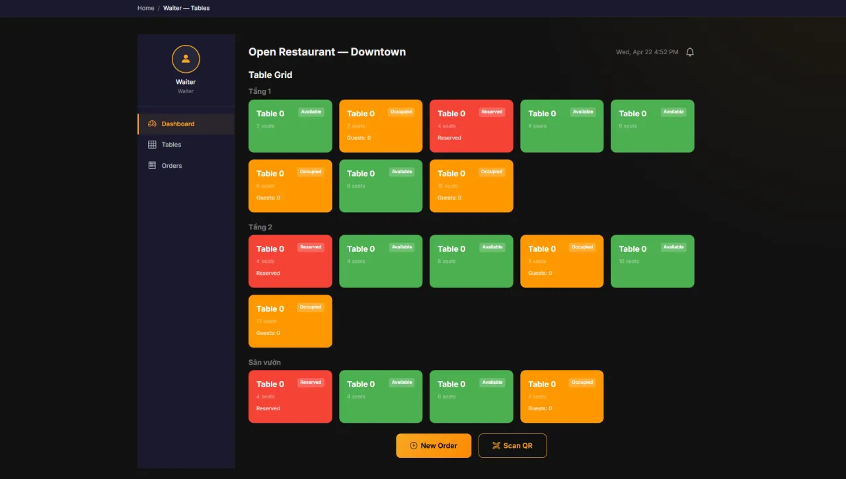
Task: Select the Available 8-seat table in Tầng 1
Action: [x=381, y=186]
